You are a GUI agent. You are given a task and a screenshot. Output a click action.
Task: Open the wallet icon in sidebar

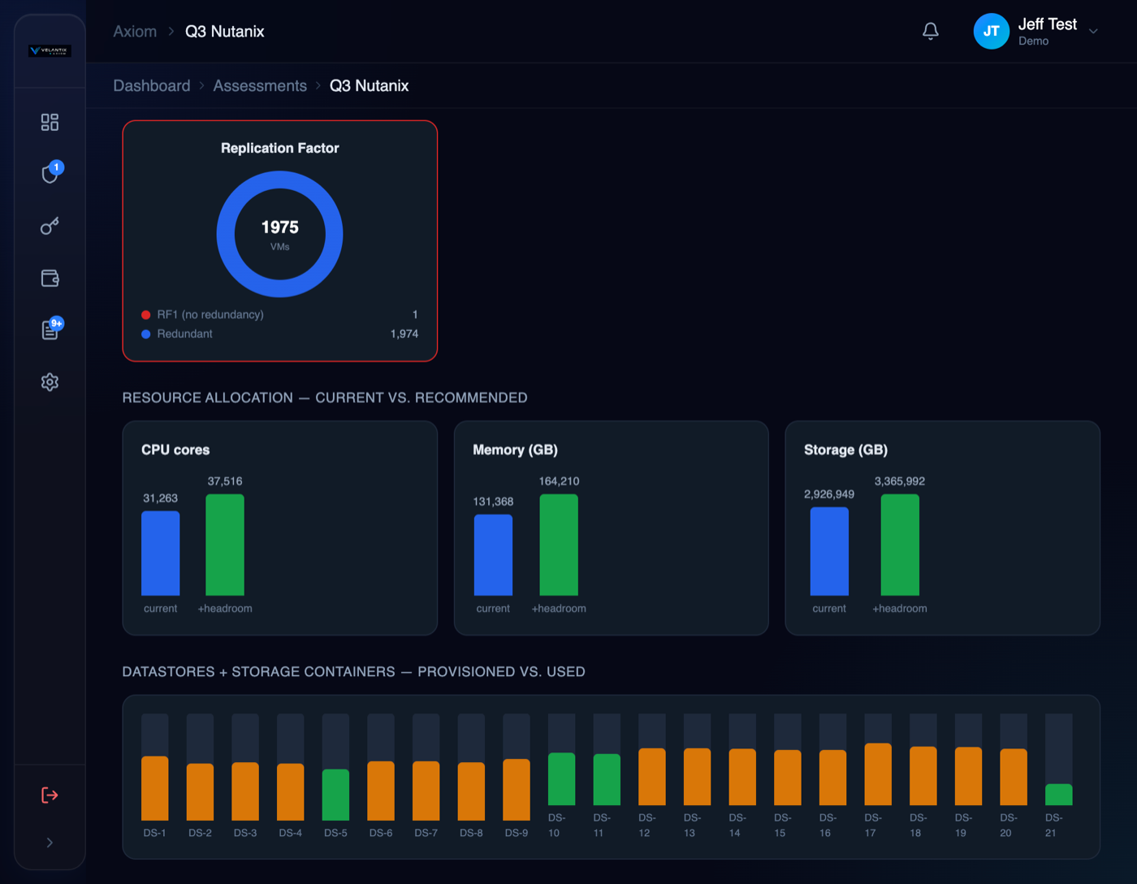[x=50, y=278]
